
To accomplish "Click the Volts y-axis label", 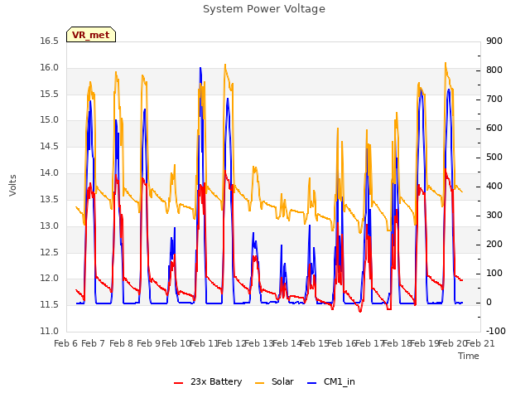I will click(12, 186).
